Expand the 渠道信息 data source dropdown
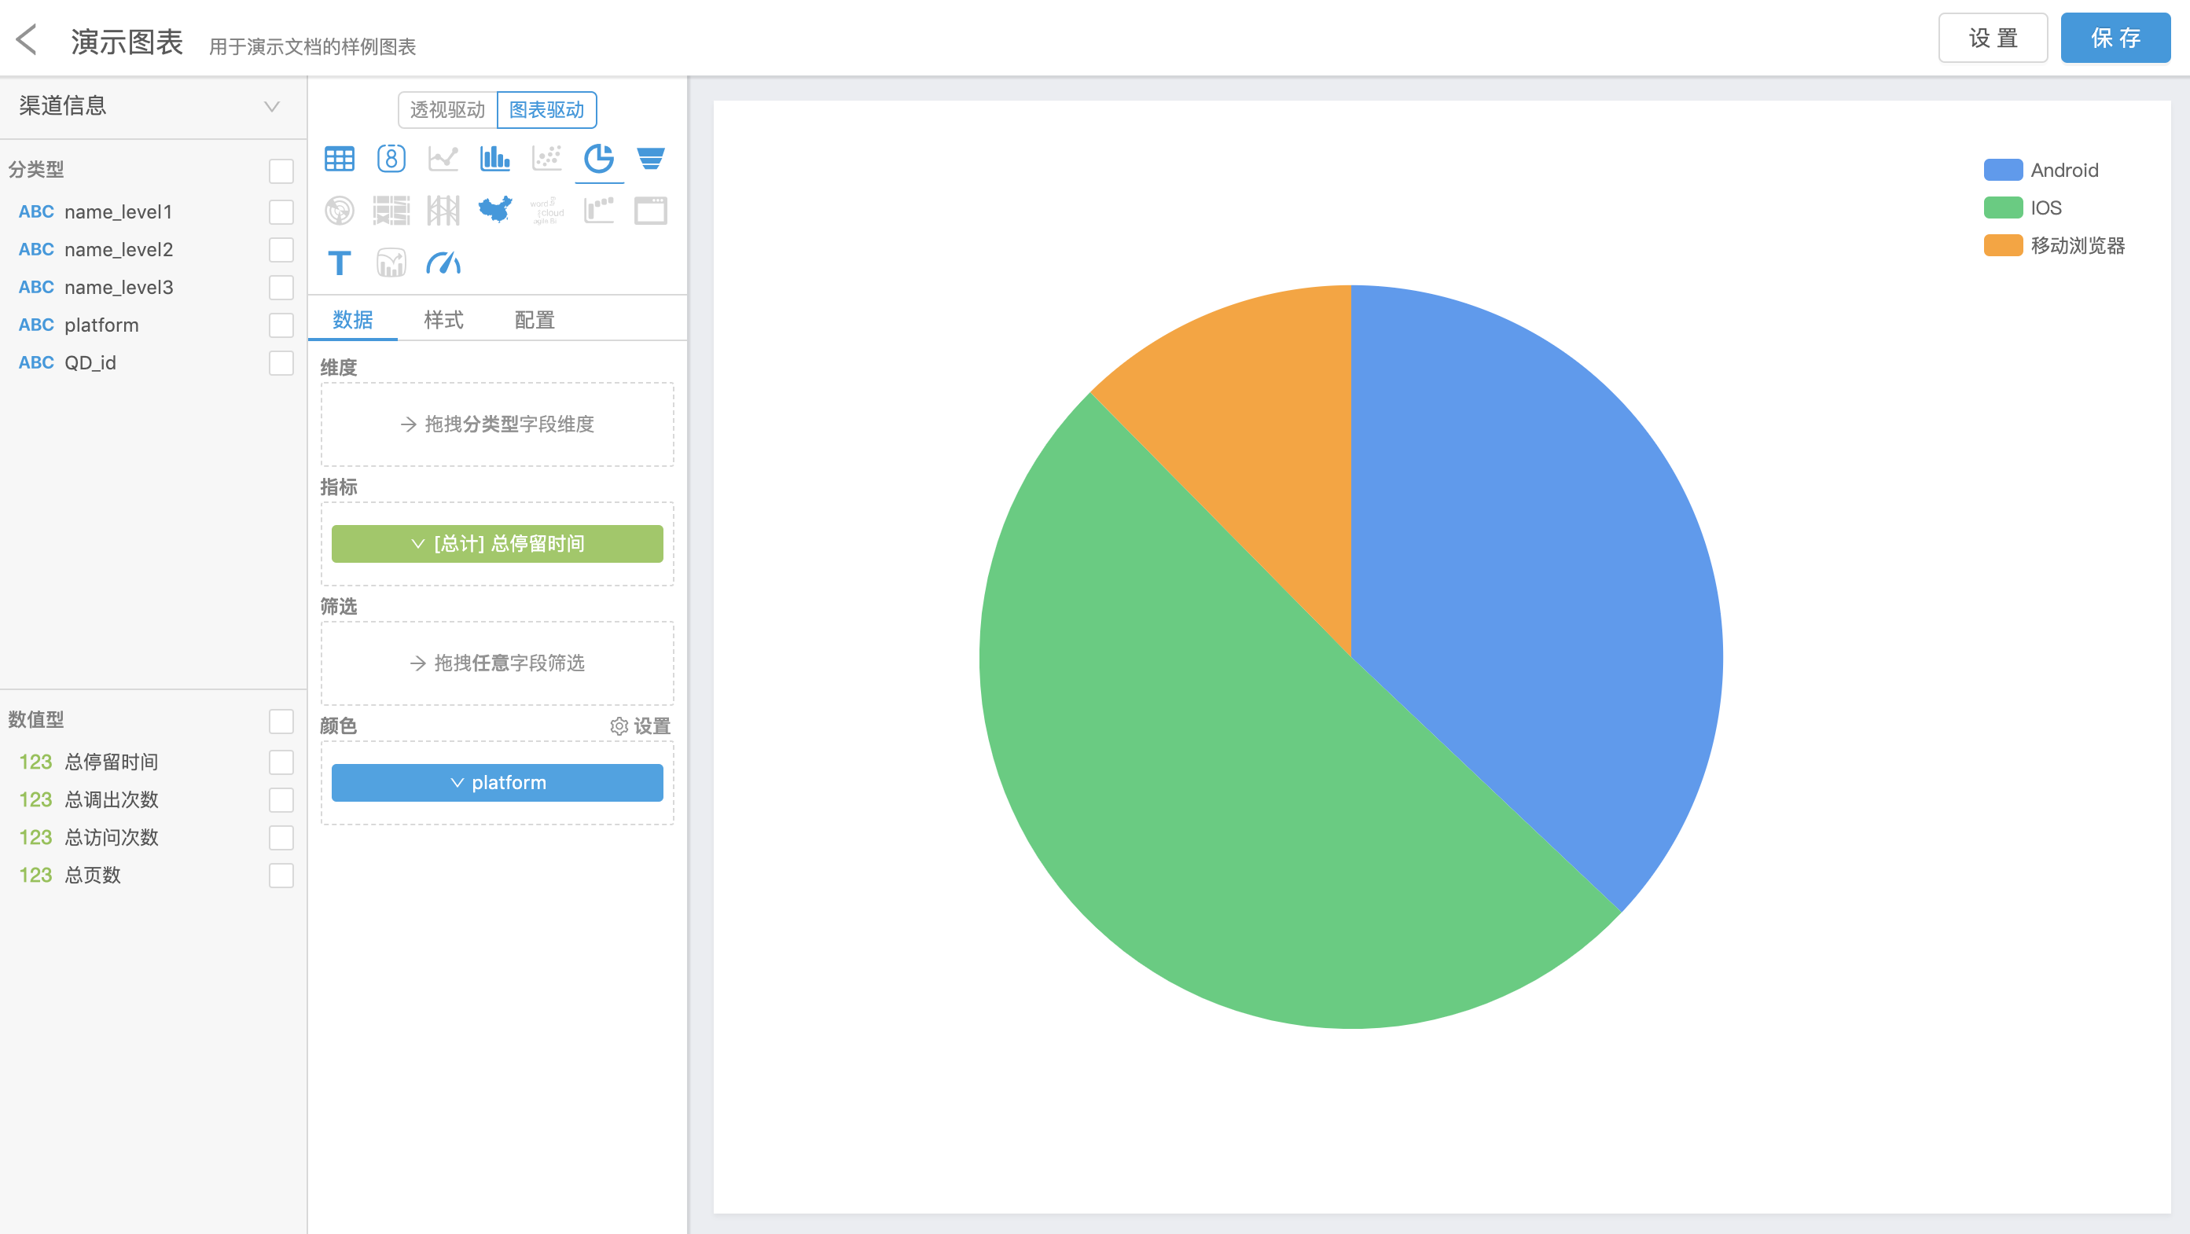 pos(271,106)
